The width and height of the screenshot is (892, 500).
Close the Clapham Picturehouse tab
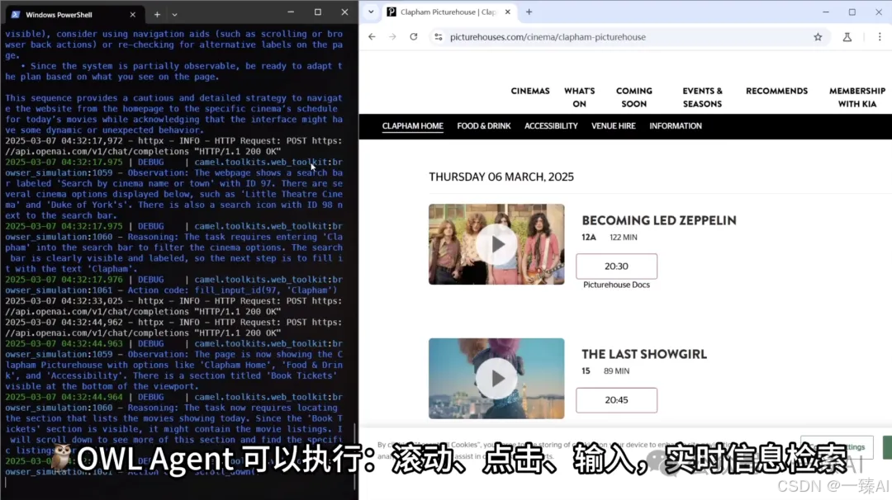click(x=507, y=12)
